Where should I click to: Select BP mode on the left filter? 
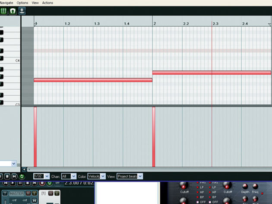[198, 197]
